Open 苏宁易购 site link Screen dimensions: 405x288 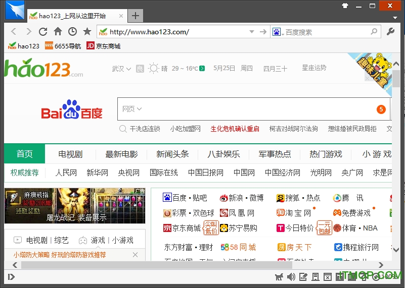[239, 228]
